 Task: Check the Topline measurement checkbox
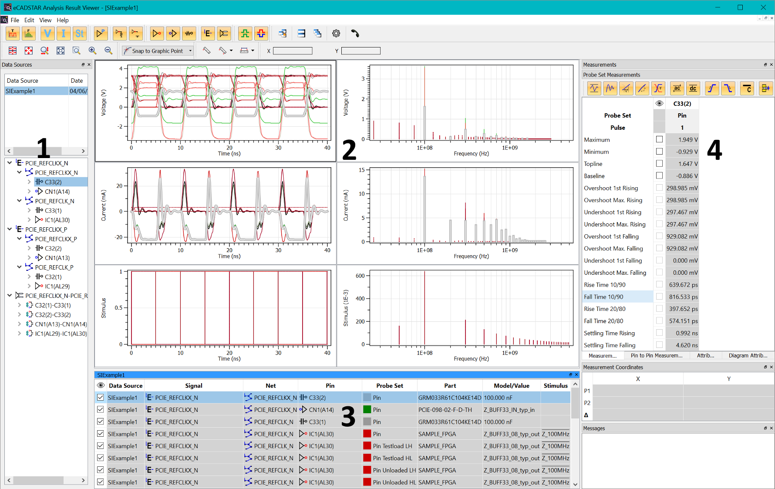click(659, 164)
